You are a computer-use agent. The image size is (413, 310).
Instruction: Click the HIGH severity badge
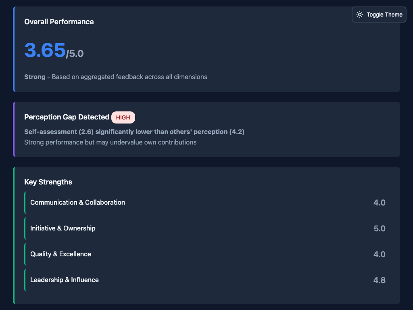click(123, 117)
